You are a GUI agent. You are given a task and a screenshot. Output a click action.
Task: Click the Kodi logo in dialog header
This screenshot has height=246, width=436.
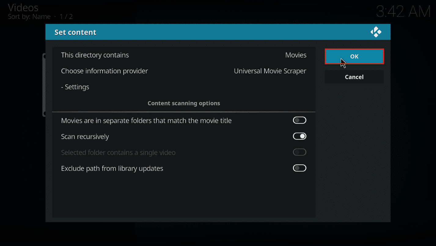pos(376,32)
